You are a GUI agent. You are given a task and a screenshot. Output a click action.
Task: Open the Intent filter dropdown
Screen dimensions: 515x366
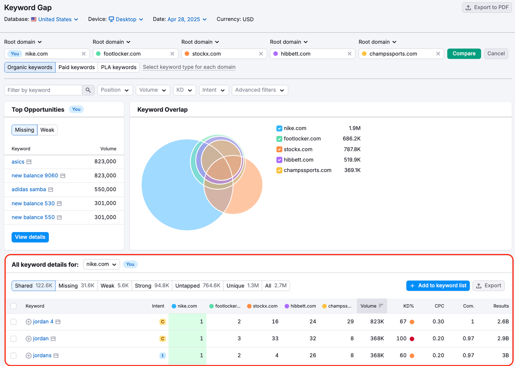tap(213, 90)
